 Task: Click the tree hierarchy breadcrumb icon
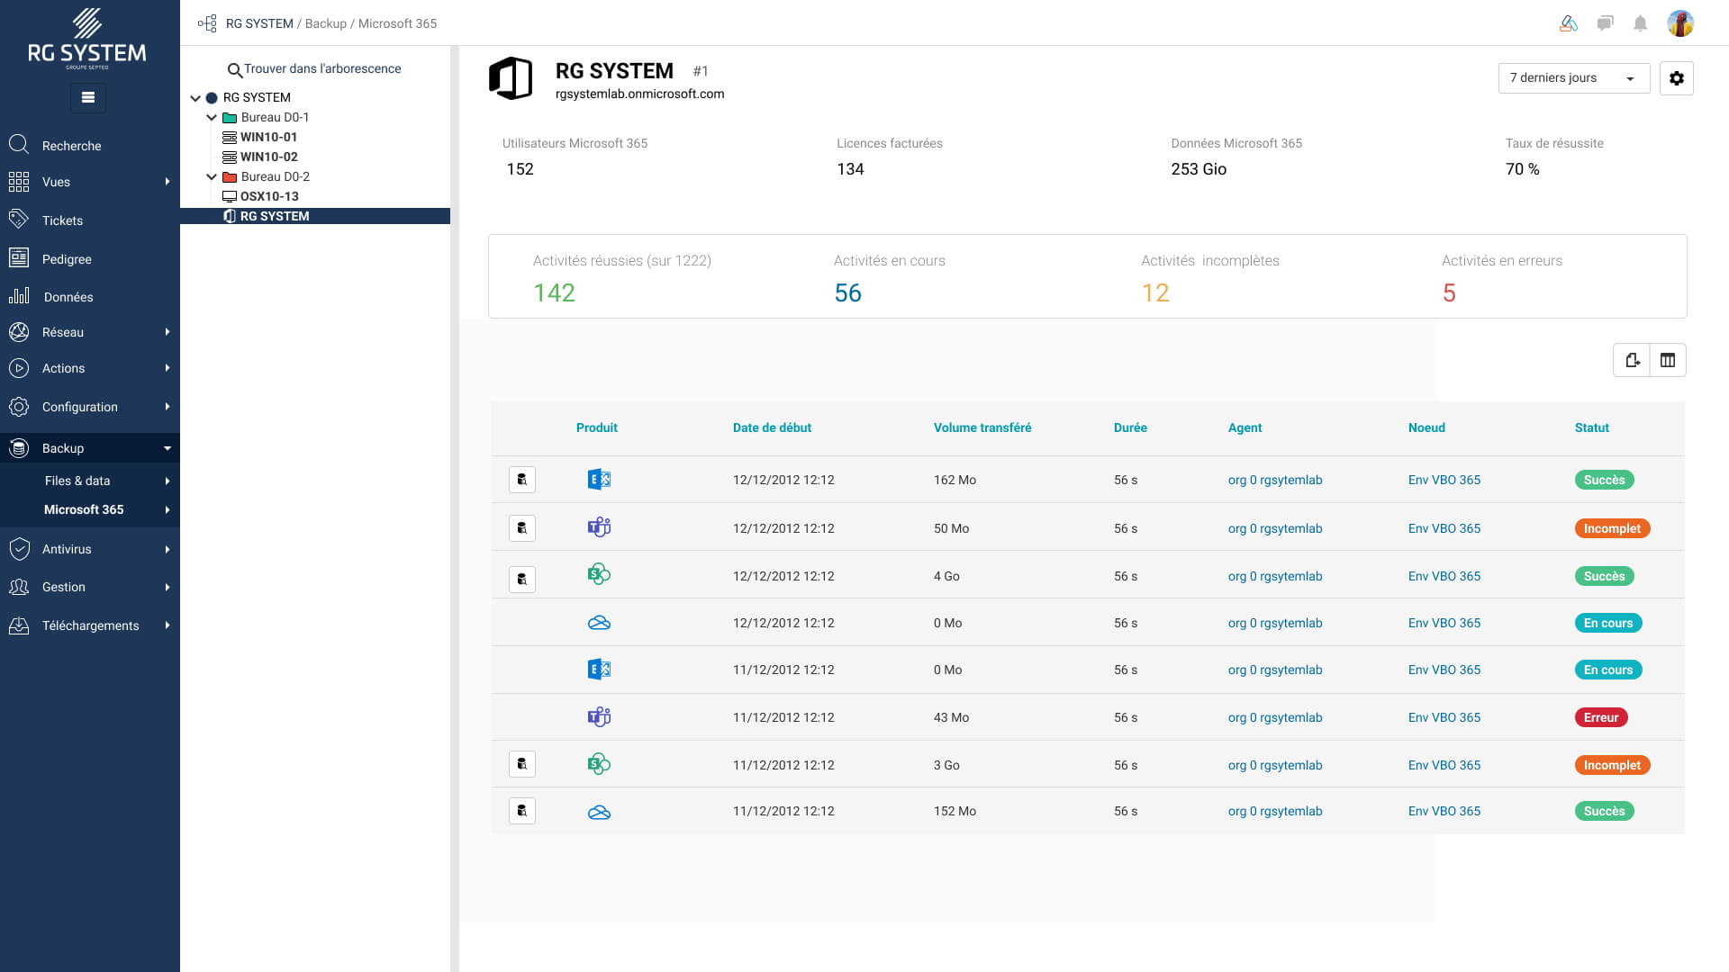(207, 23)
